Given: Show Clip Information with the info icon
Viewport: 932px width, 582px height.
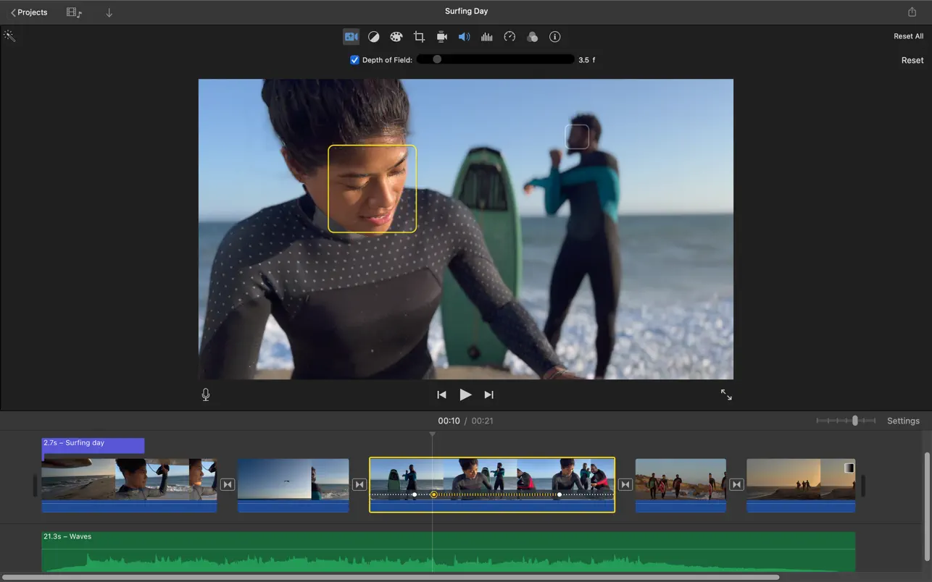Looking at the screenshot, I should click(x=554, y=36).
